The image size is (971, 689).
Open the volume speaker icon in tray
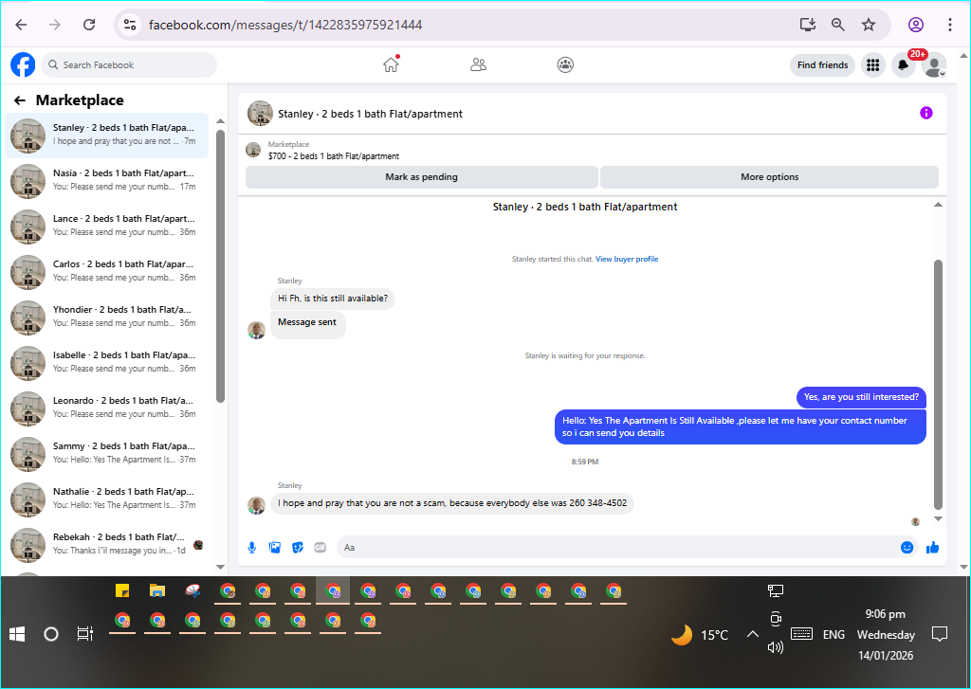(776, 647)
